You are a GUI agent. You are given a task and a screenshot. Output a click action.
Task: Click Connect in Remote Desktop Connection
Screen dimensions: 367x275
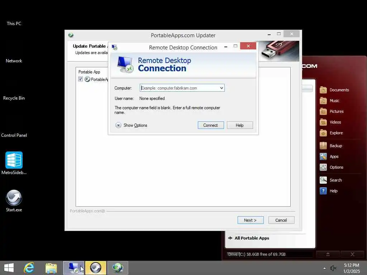[x=211, y=125]
